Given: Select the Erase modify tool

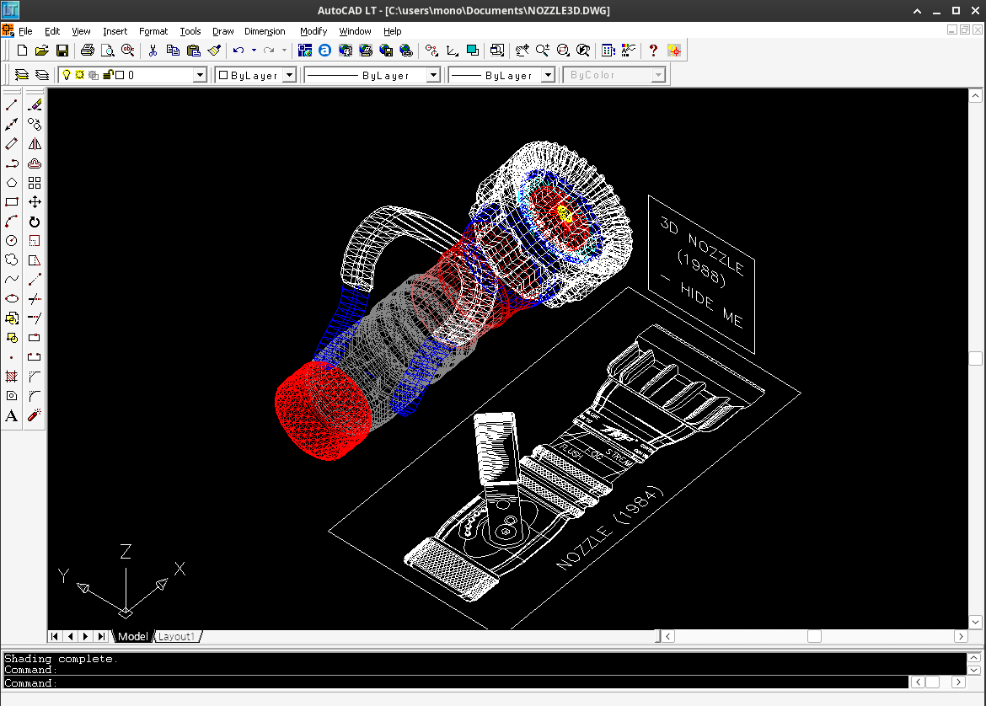Looking at the screenshot, I should [x=35, y=105].
